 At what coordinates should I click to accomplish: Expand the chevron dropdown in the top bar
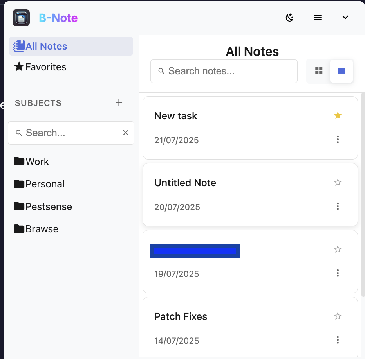[345, 17]
